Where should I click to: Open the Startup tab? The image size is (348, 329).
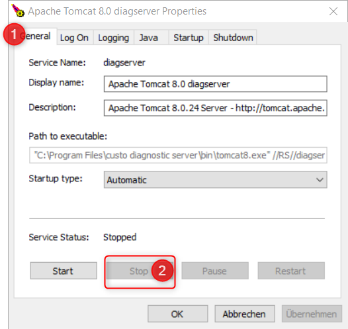point(189,38)
